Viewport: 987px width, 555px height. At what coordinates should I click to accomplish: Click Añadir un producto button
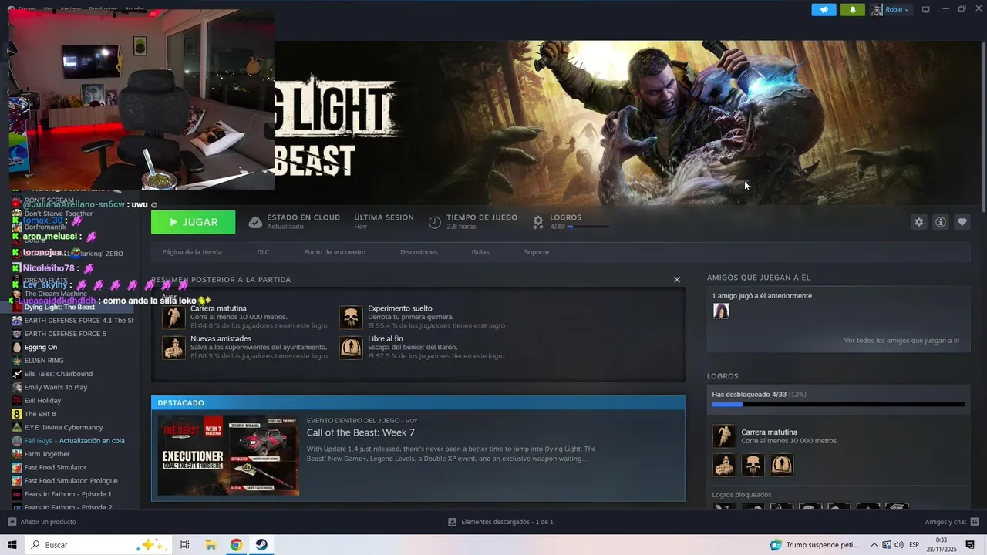point(42,522)
